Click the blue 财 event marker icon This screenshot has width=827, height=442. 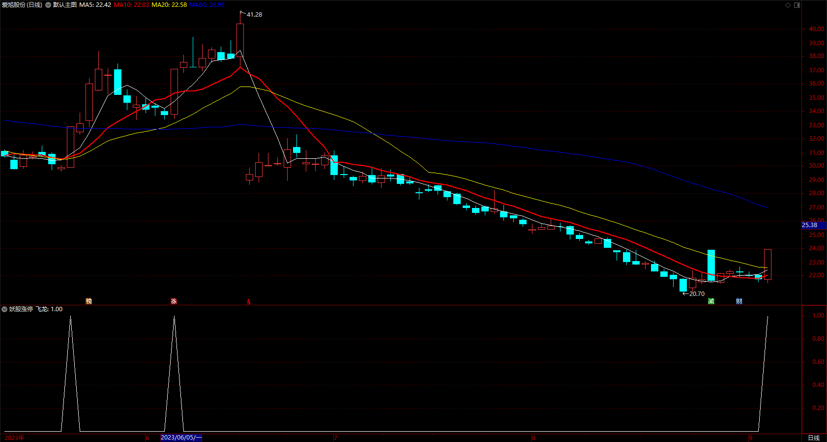[739, 301]
